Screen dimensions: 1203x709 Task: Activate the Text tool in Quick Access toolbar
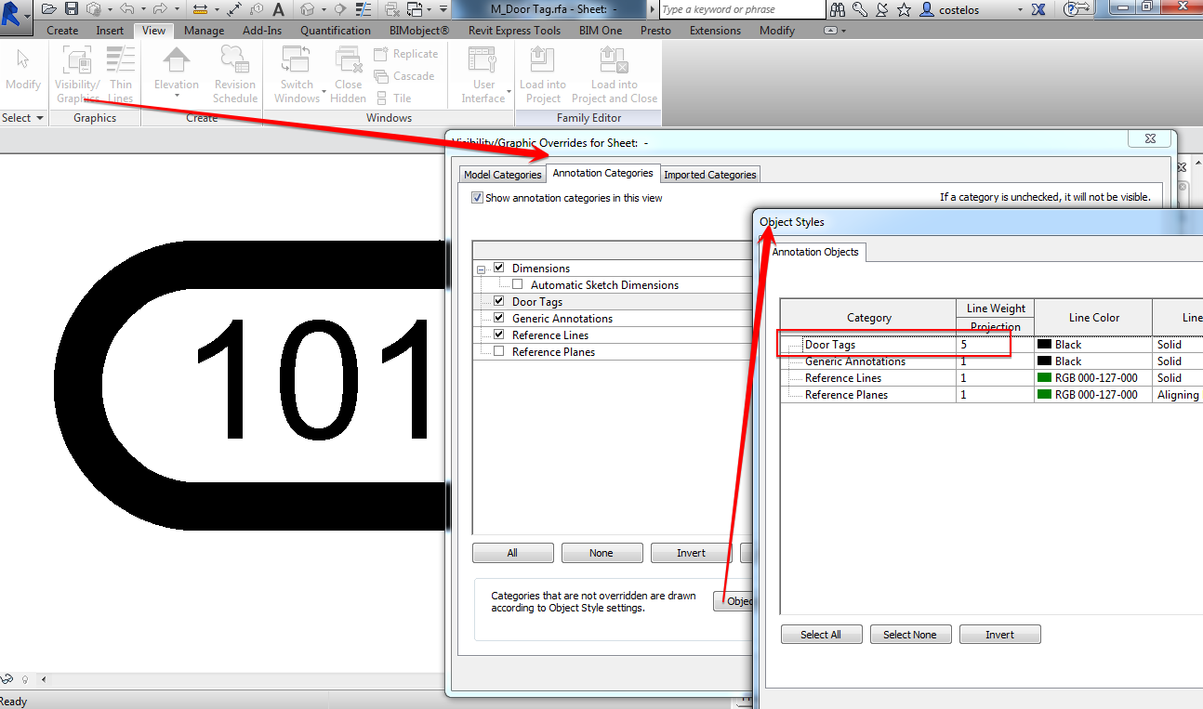(279, 8)
